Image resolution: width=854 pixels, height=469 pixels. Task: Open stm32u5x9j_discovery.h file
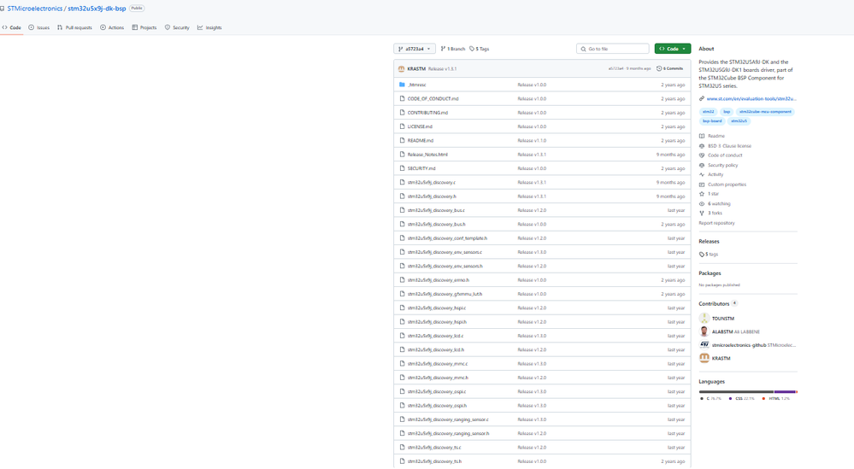(x=432, y=196)
